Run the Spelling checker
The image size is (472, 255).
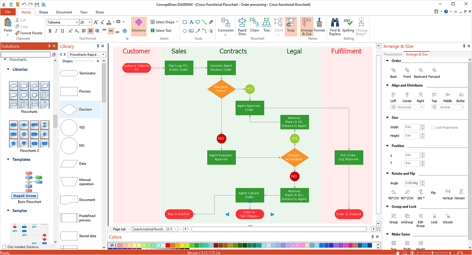(x=348, y=26)
